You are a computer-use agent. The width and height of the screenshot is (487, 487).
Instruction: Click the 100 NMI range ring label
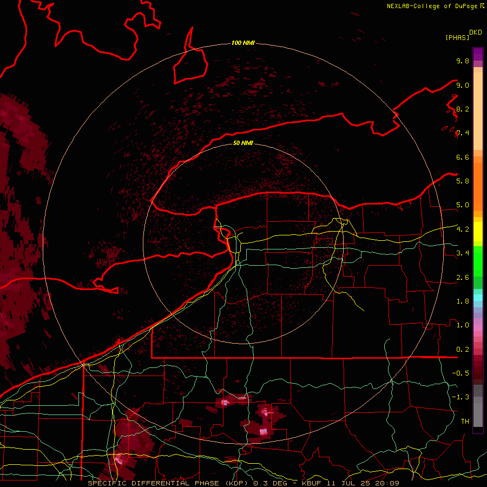243,43
